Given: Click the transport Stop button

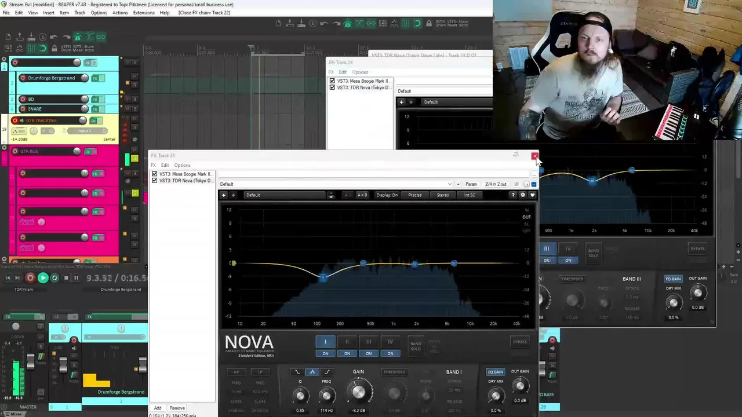Looking at the screenshot, I should click(x=66, y=278).
